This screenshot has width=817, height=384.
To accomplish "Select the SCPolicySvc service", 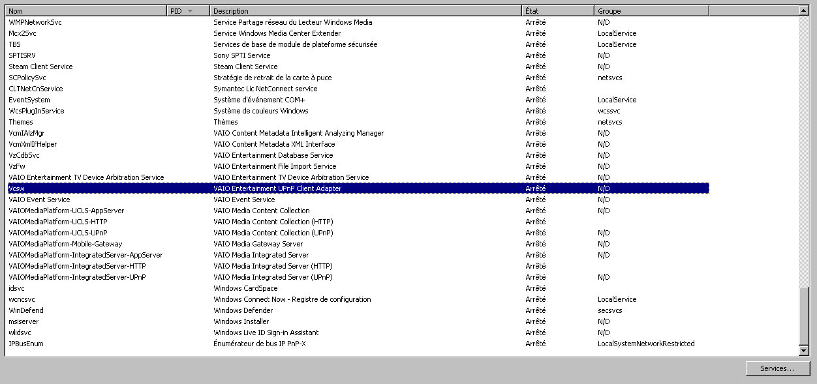I will (27, 78).
